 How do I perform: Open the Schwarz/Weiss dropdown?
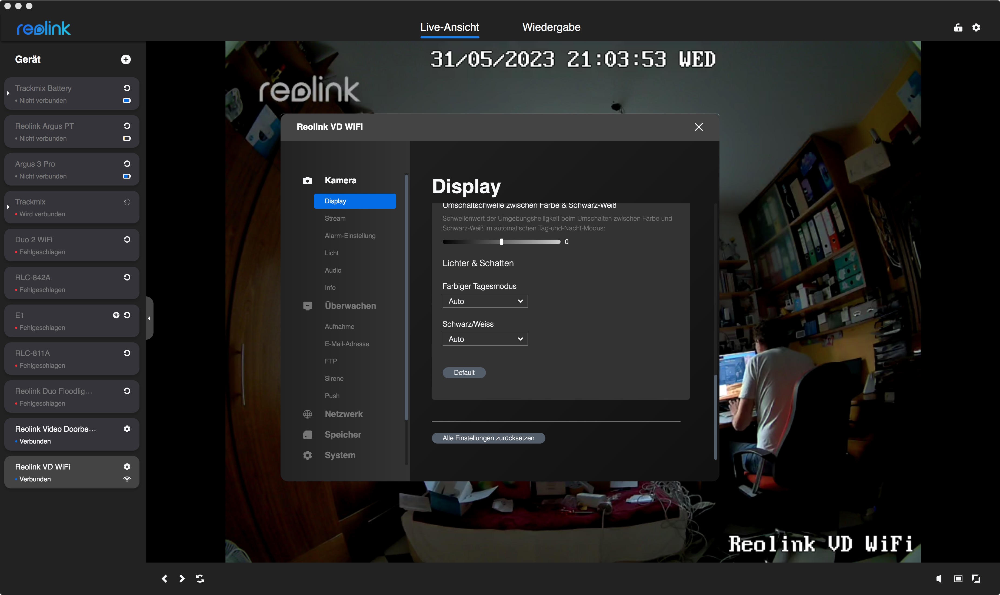pyautogui.click(x=485, y=339)
